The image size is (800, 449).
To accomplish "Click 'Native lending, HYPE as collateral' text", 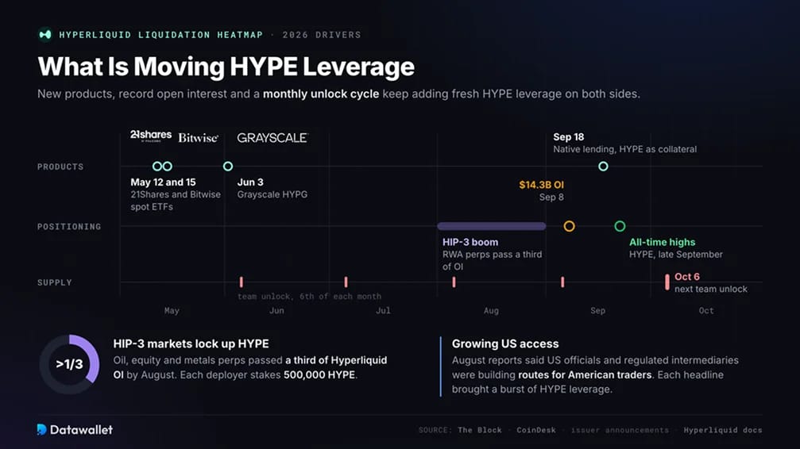I will point(625,149).
